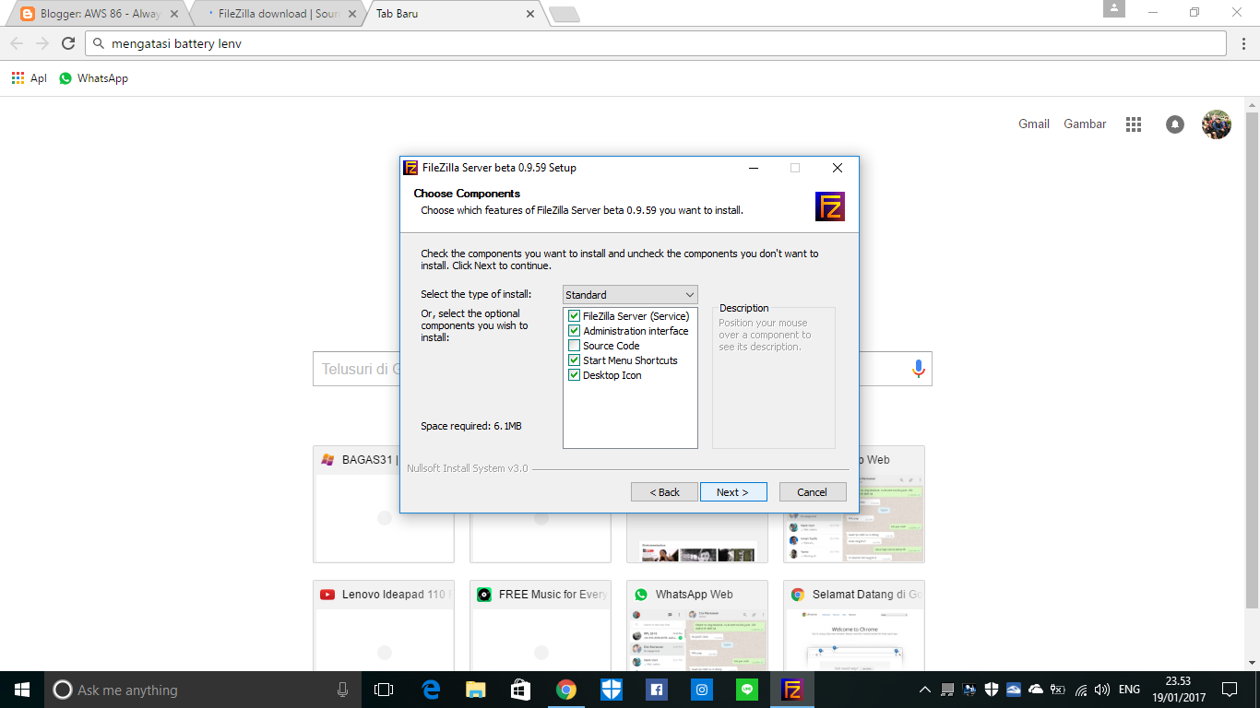This screenshot has width=1260, height=708.
Task: Open the volume control in tray
Action: (1102, 690)
